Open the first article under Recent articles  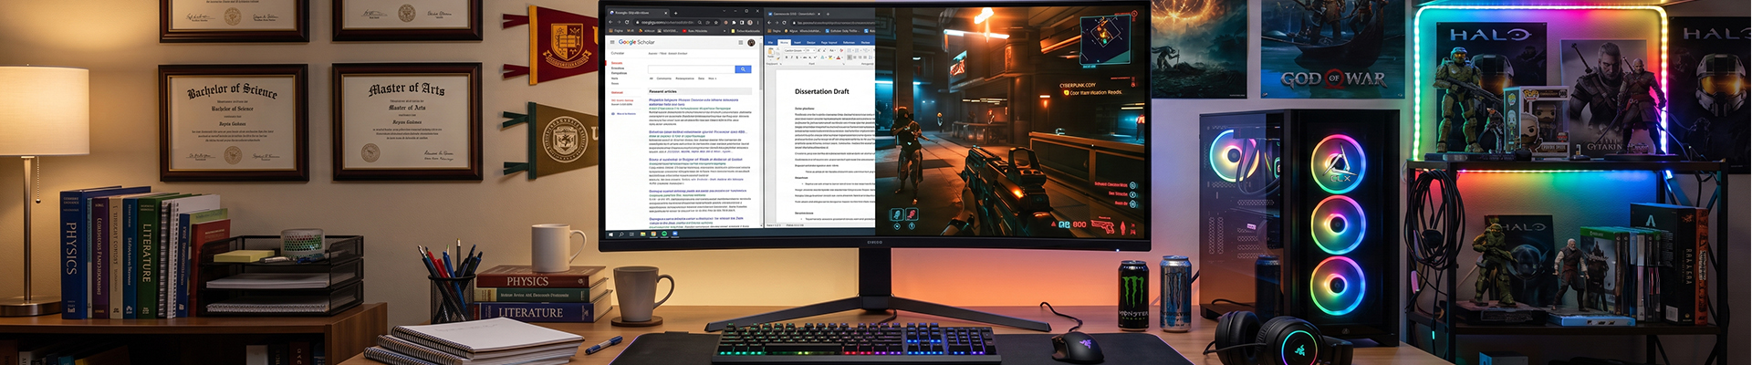pos(693,101)
